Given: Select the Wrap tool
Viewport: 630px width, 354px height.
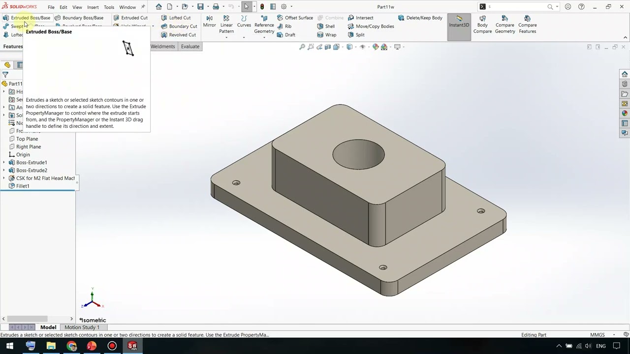Looking at the screenshot, I should tap(327, 35).
